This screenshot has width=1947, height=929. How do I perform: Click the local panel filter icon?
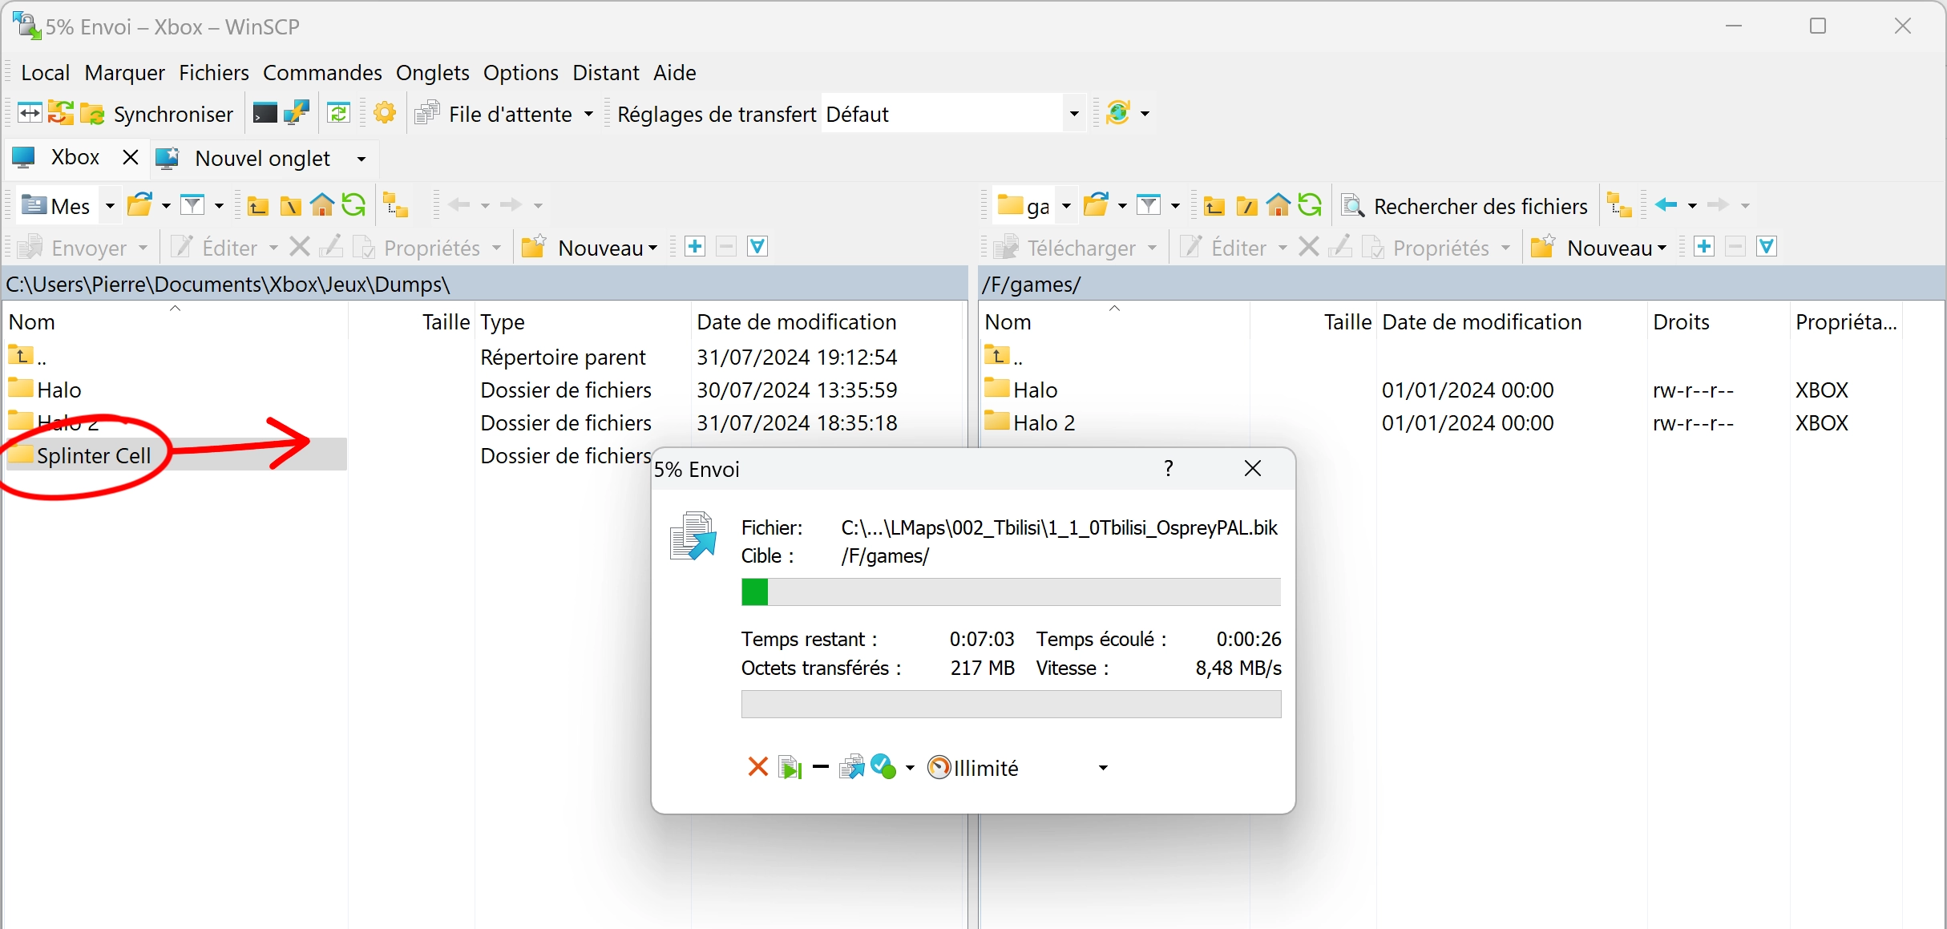click(x=192, y=205)
